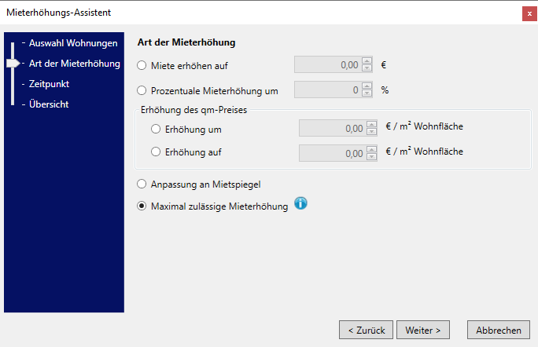Decrease the percentage Mieterhöhung spinner value

pyautogui.click(x=367, y=93)
